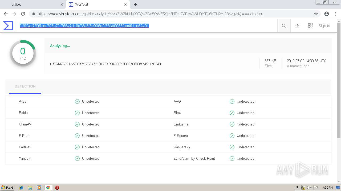This screenshot has width=341, height=191.
Task: Click the upload file icon
Action: coord(297,26)
